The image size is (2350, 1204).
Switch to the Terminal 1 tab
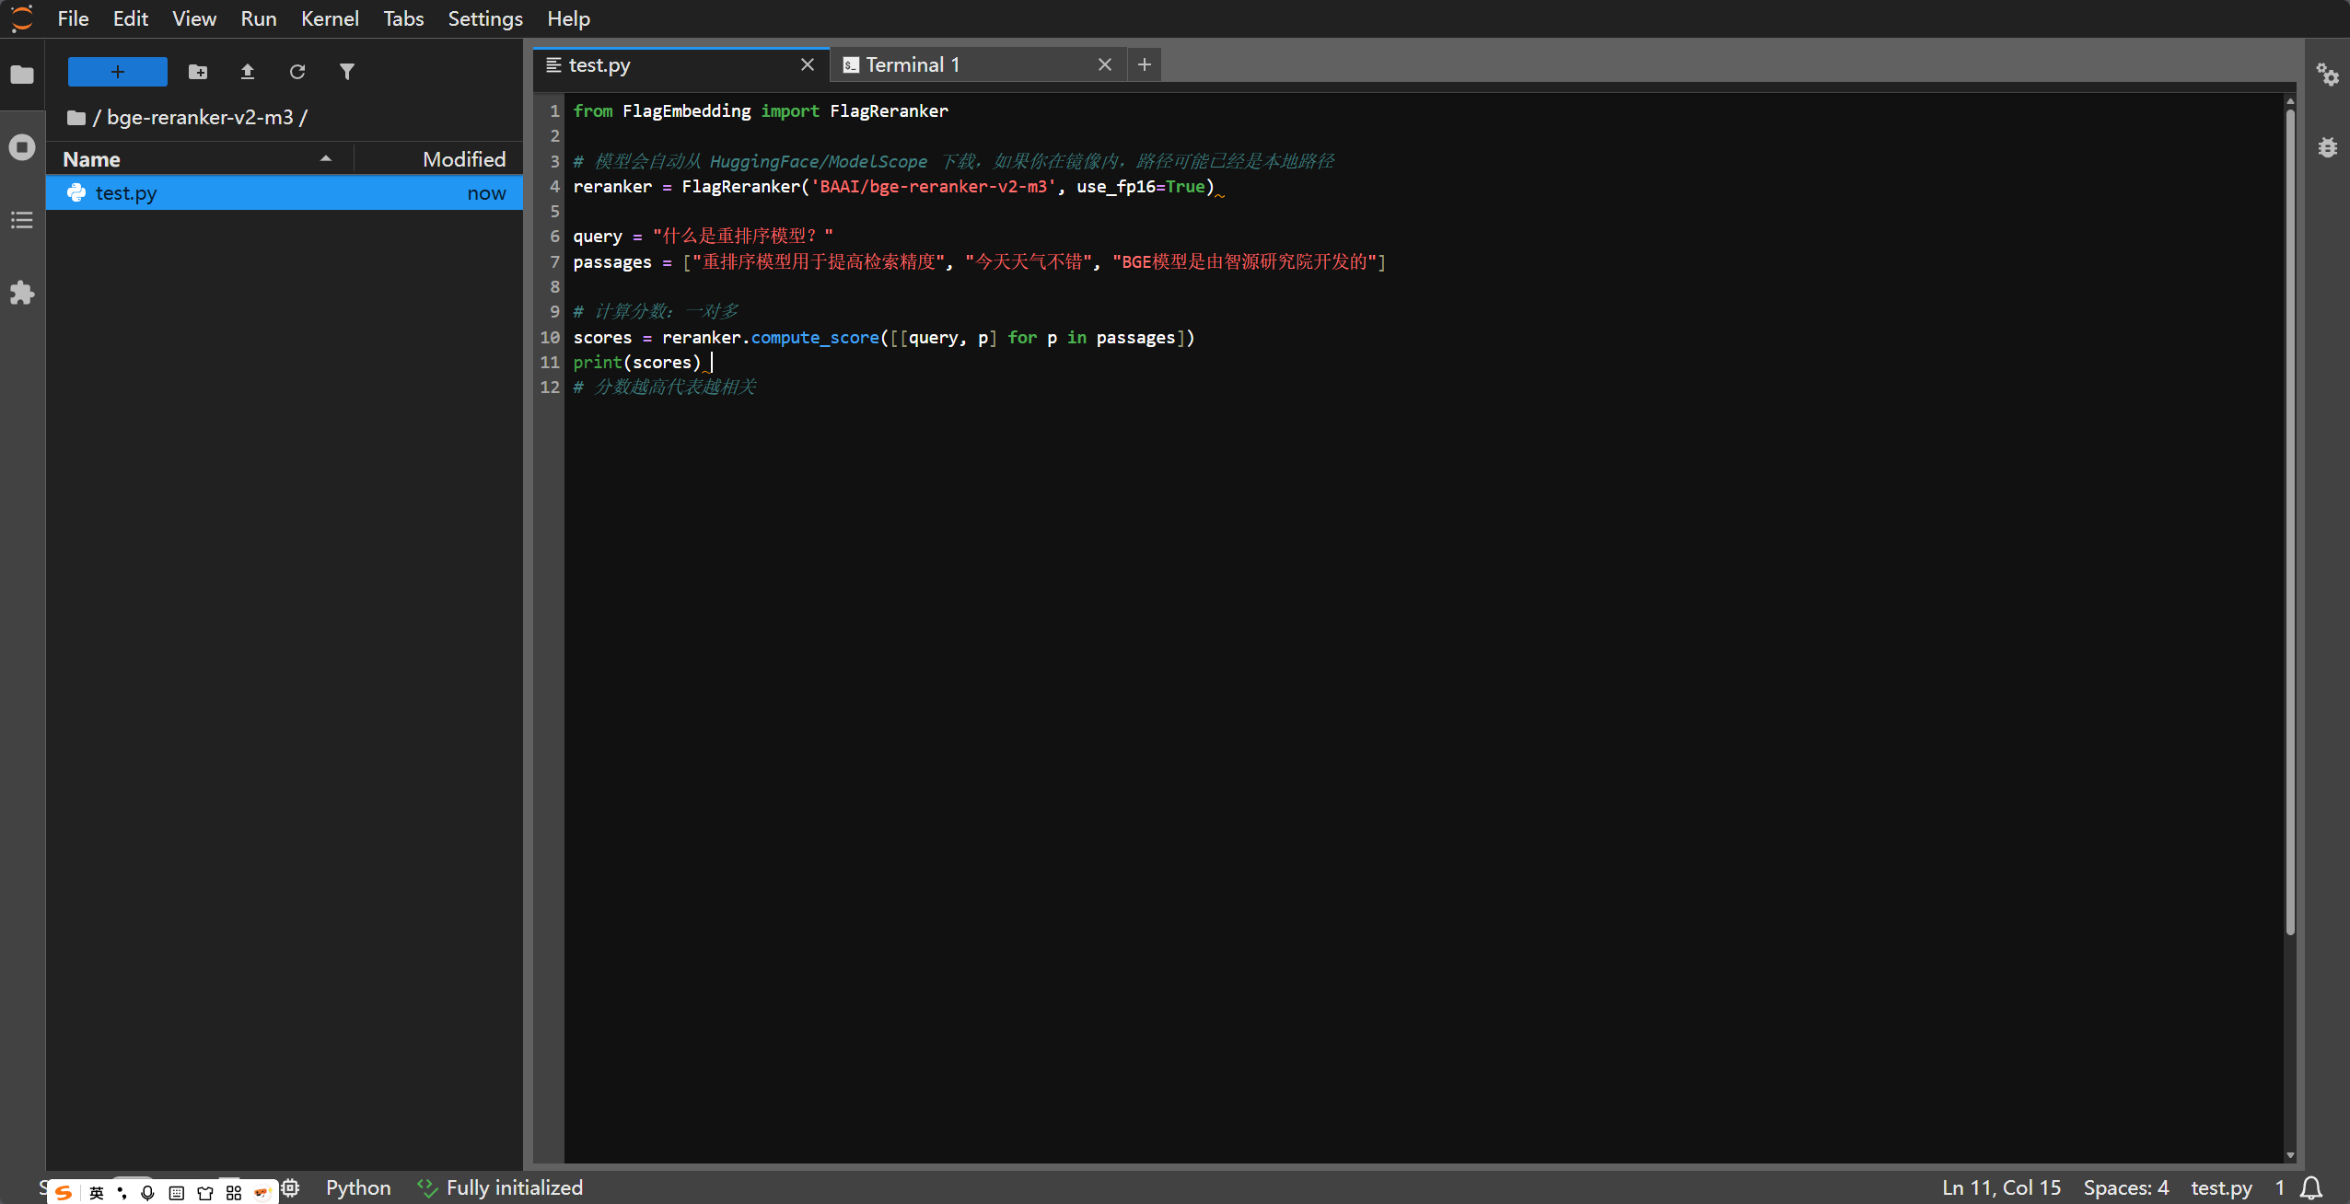click(912, 64)
